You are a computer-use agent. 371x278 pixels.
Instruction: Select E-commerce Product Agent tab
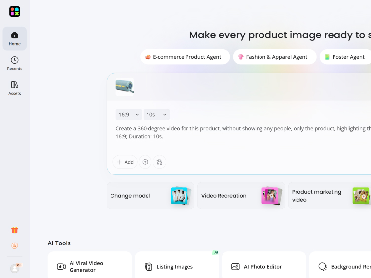[185, 57]
